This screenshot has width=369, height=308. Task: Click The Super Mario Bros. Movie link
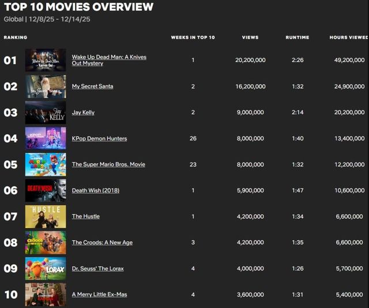coord(108,164)
